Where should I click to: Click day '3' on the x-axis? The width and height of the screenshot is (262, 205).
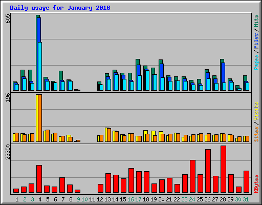point(32,199)
